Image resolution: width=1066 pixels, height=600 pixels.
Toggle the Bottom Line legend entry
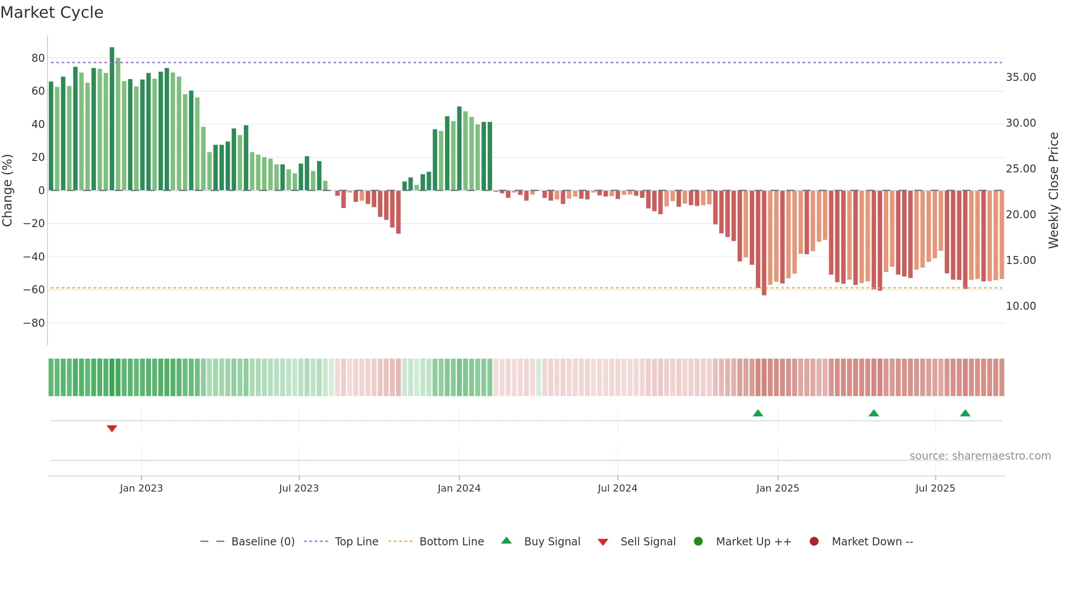pos(436,541)
